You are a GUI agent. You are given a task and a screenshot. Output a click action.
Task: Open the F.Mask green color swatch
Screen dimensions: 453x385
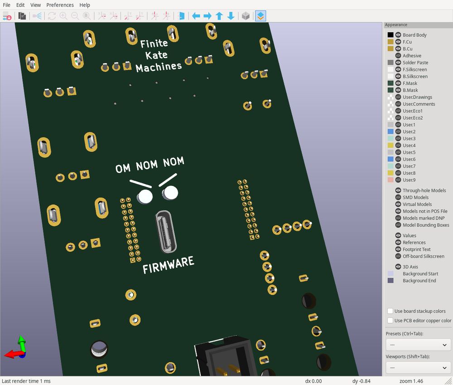[x=390, y=83]
